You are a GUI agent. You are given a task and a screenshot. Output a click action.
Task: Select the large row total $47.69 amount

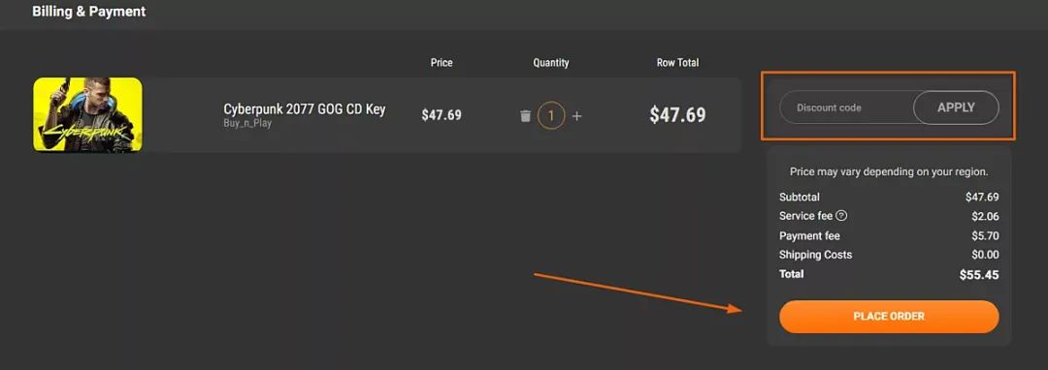[677, 114]
